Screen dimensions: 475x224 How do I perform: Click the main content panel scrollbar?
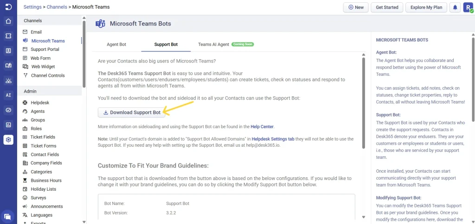click(x=364, y=103)
